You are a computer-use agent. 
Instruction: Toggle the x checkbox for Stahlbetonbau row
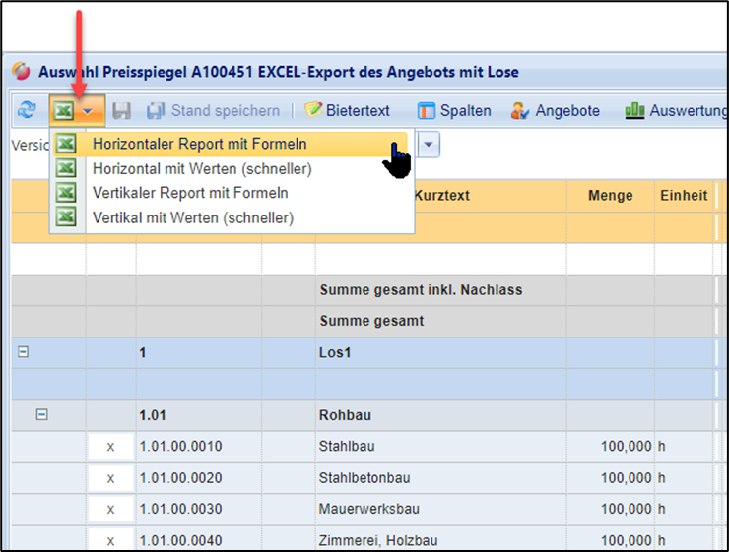pos(110,478)
